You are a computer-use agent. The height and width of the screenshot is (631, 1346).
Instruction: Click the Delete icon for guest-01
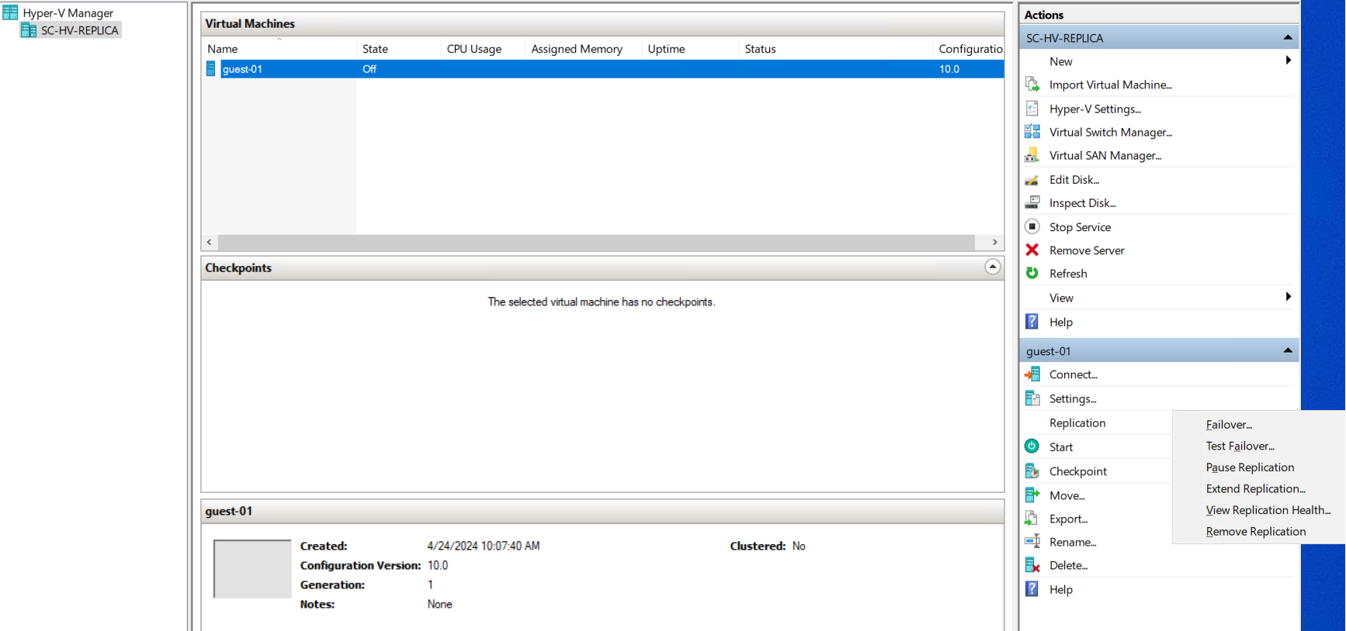pos(1032,565)
